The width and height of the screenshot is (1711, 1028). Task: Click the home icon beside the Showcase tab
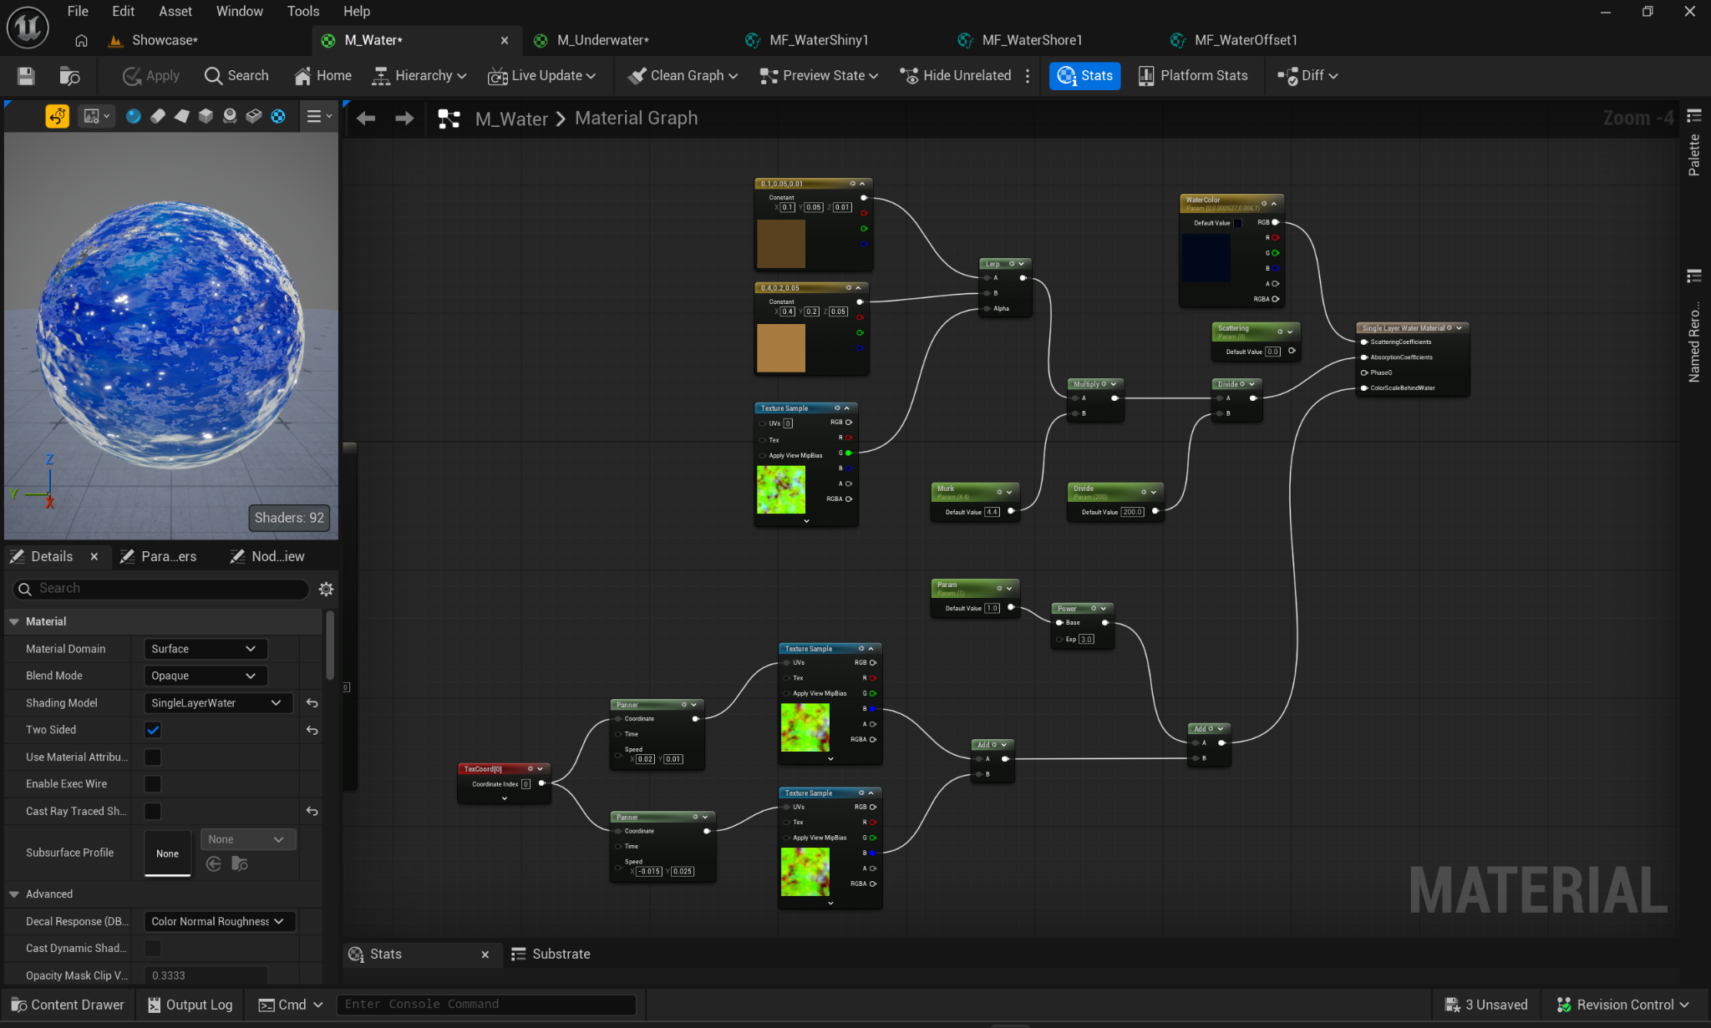[x=81, y=40]
